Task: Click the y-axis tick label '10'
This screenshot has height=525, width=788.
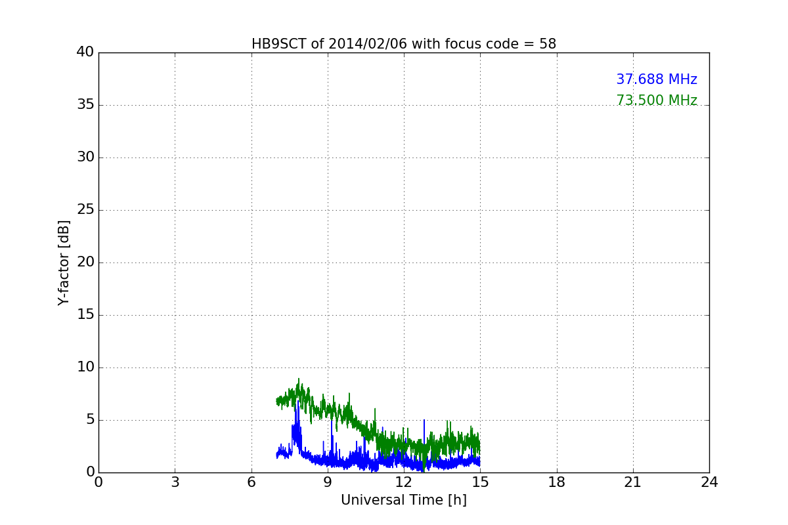Action: (x=85, y=367)
